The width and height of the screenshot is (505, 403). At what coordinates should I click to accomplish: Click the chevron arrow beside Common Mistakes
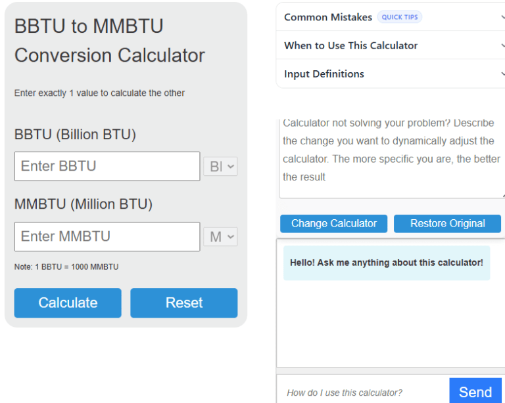(x=502, y=17)
